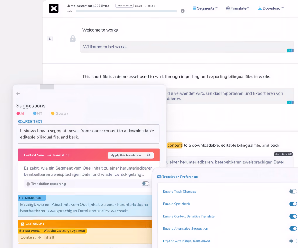
Task: Click the CS badge on Willkommen segment
Action: click(x=290, y=50)
